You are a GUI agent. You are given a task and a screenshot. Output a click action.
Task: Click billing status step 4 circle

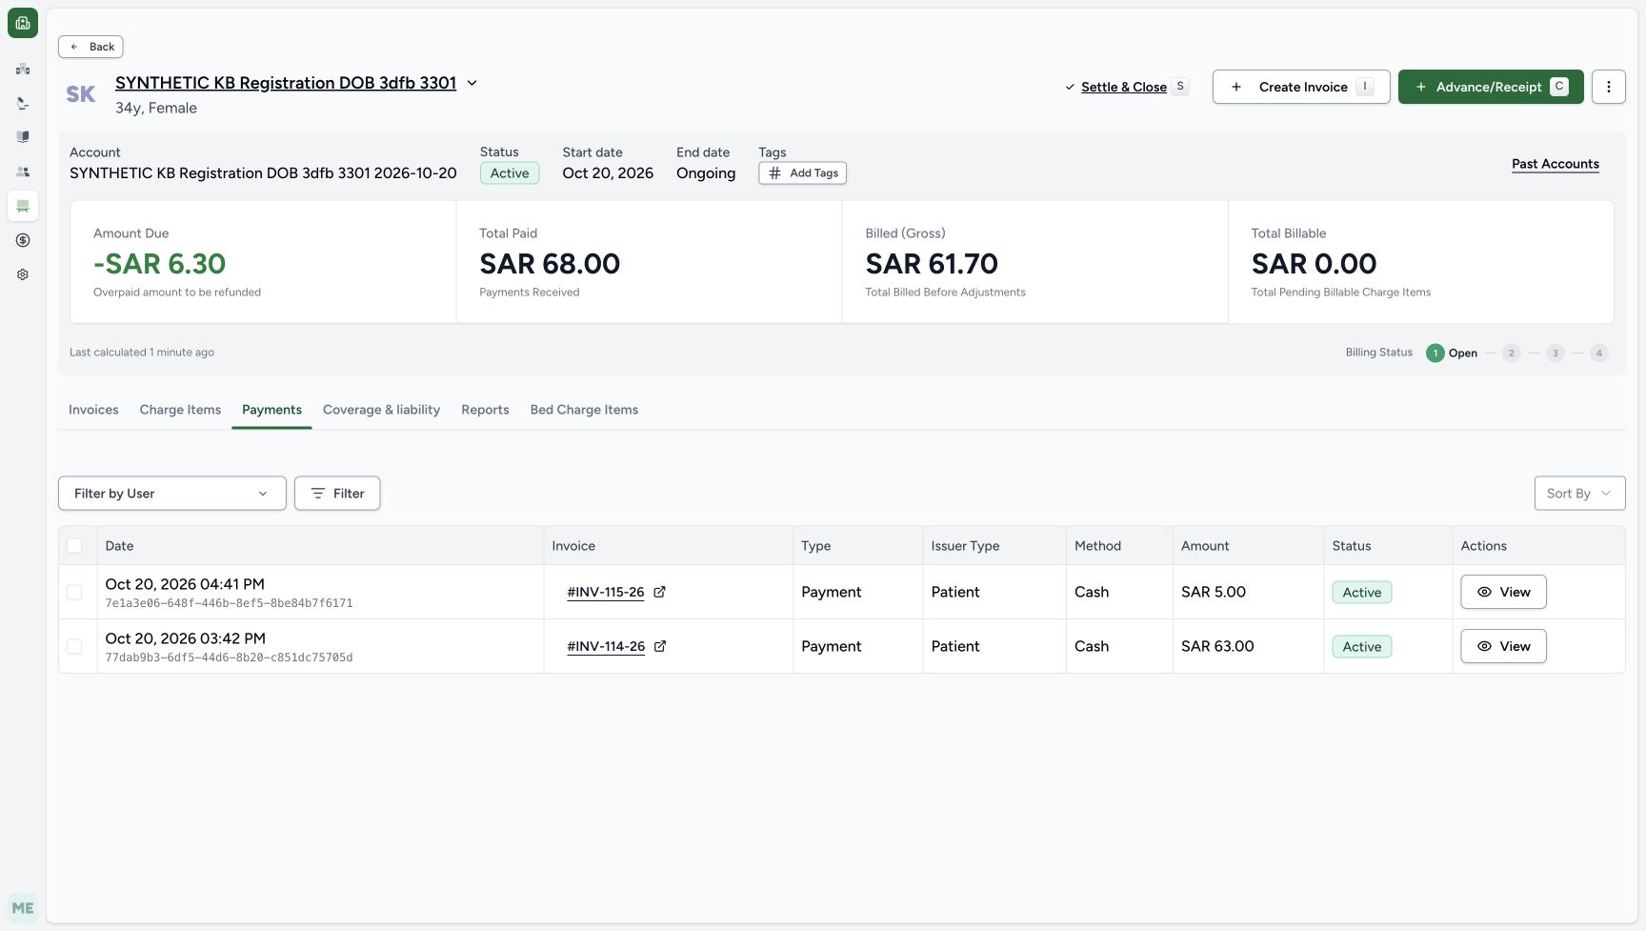click(x=1599, y=354)
